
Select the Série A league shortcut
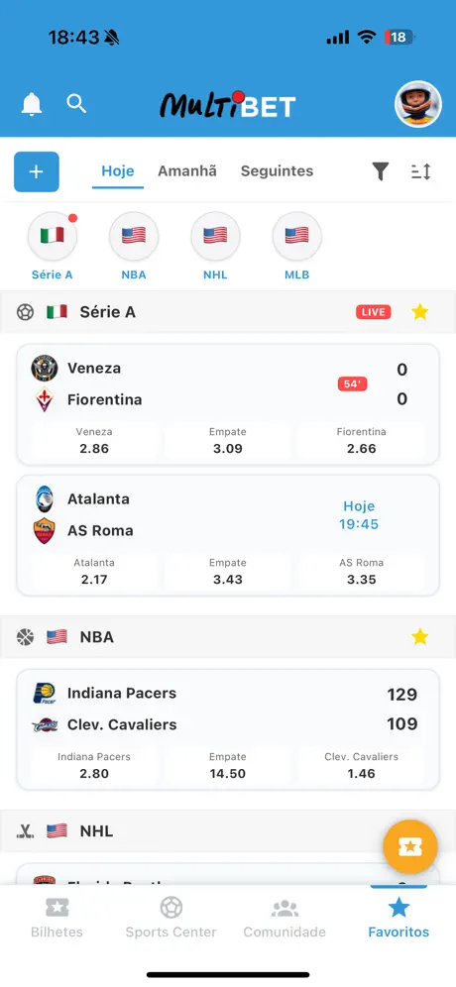[x=53, y=246]
